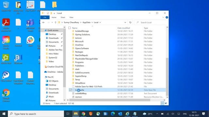Open the address bar history dropdown
This screenshot has width=209, height=117.
(125, 22)
